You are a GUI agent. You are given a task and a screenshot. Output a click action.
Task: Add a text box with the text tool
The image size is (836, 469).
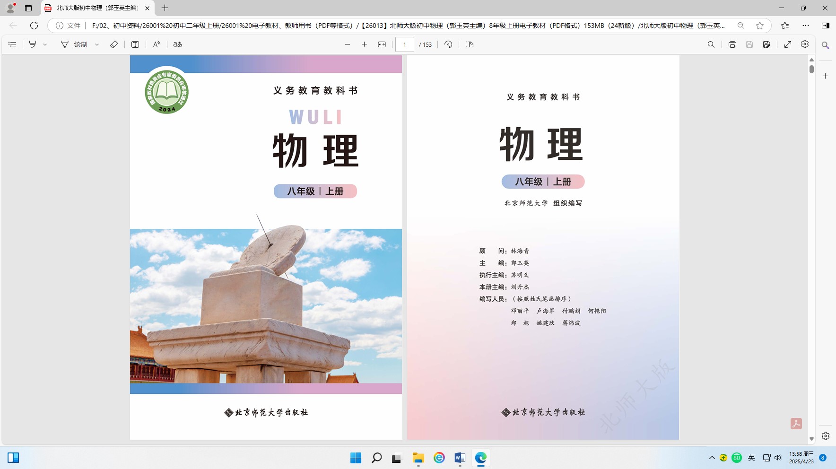pos(135,44)
